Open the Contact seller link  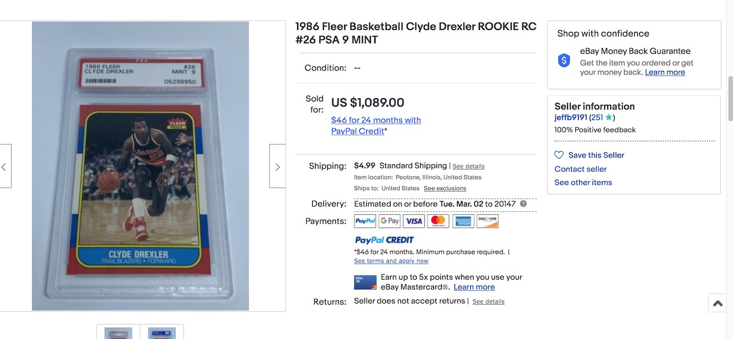pyautogui.click(x=580, y=169)
